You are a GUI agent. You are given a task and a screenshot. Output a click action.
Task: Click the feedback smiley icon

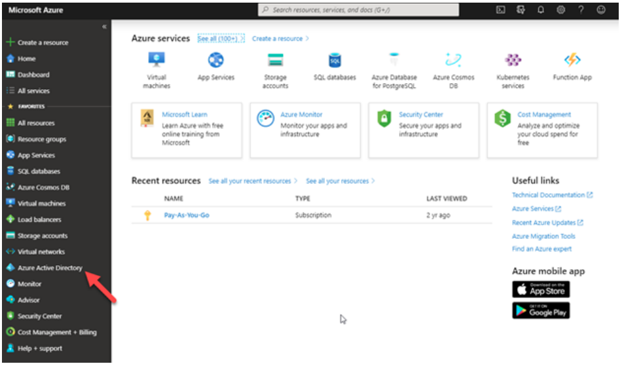point(601,10)
